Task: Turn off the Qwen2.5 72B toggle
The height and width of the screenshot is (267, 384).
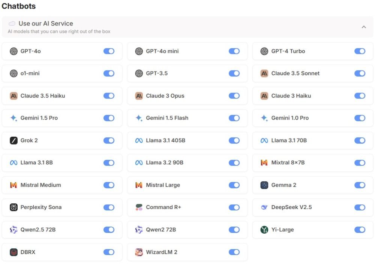Action: 109,230
